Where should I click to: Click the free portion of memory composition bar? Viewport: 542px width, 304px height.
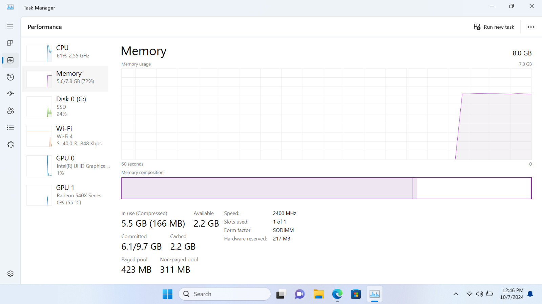474,188
